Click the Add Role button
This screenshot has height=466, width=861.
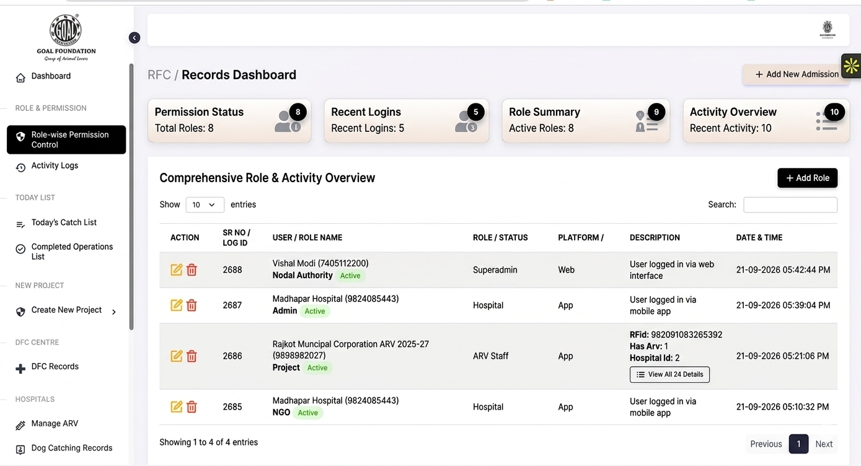808,178
